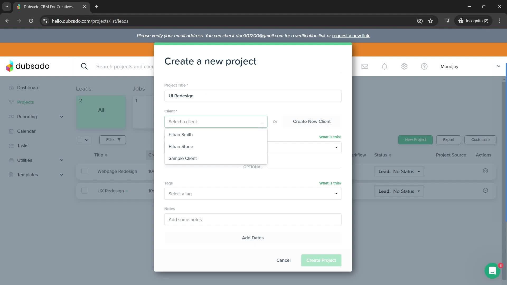The height and width of the screenshot is (285, 507).
Task: Expand the select-all checkbox dropdown arrow
Action: click(x=87, y=140)
